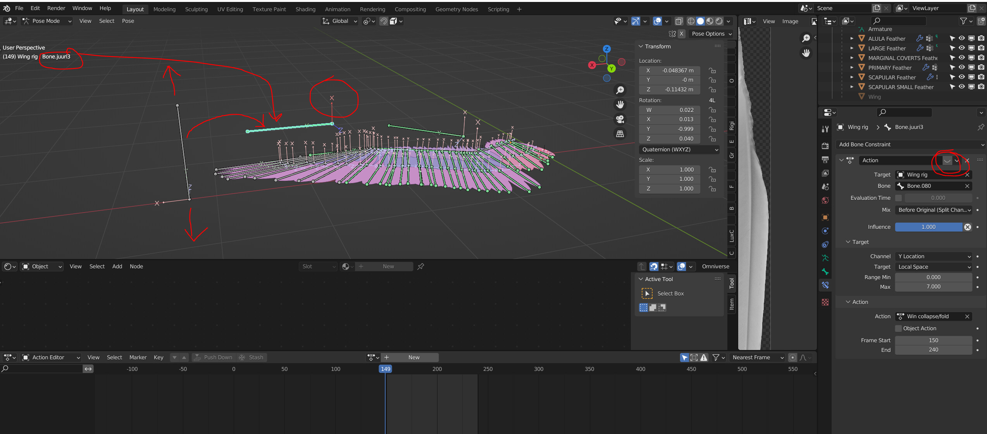Switch to the Animation workspace tab
Screen dimensions: 987x434
(337, 9)
